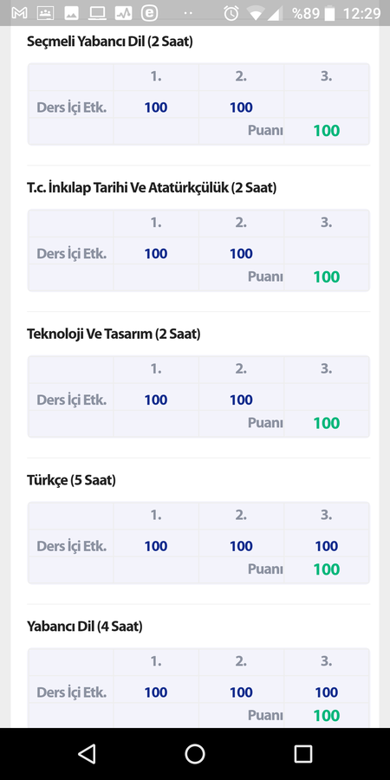390x780 pixels.
Task: Tap the Türkçe (5 Saat) course title
Action: 71,480
